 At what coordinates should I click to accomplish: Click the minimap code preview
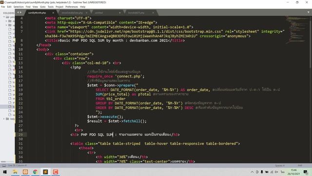click(x=296, y=29)
